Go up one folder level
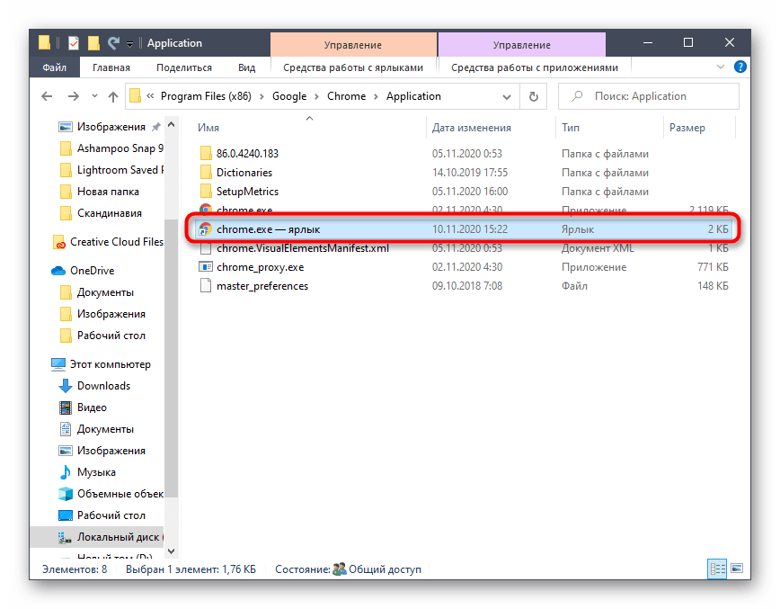This screenshot has height=609, width=780. point(113,96)
